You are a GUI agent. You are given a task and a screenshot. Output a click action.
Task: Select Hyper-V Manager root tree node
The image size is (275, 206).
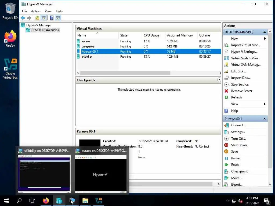[36, 25]
